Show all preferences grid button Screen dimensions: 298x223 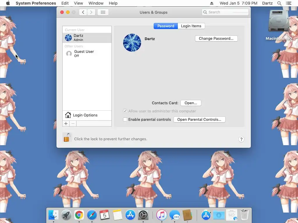pyautogui.click(x=103, y=12)
